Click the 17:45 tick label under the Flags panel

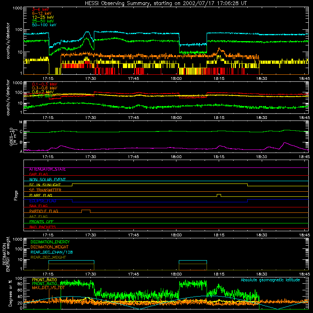(133, 235)
